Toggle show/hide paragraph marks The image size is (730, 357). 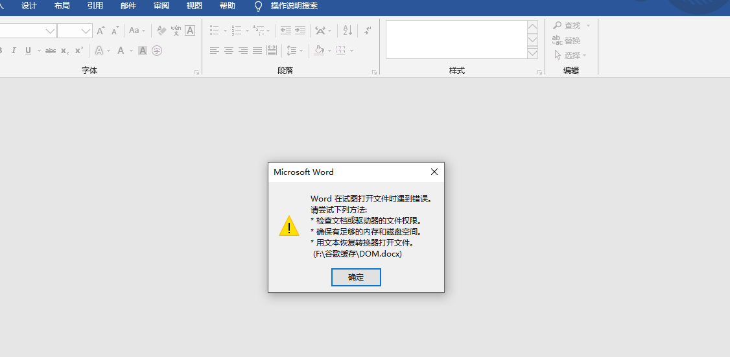pyautogui.click(x=368, y=30)
